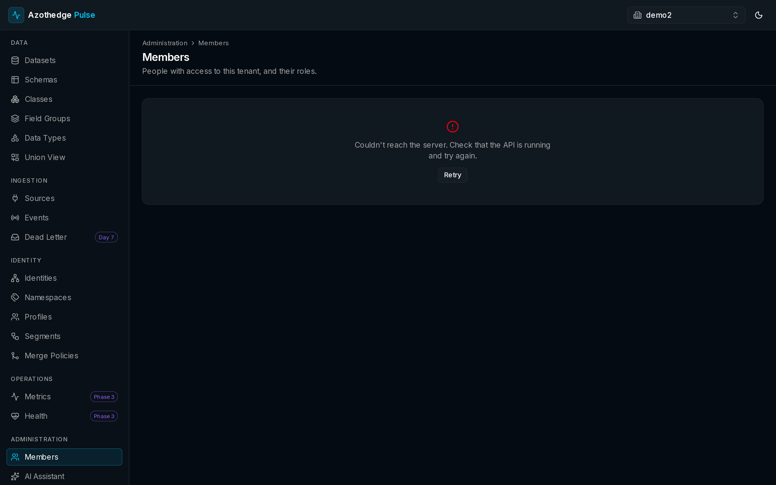Click the Classes icon in sidebar
This screenshot has height=485, width=776.
click(15, 99)
